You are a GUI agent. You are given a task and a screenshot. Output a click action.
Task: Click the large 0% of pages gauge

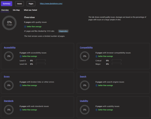9,23
